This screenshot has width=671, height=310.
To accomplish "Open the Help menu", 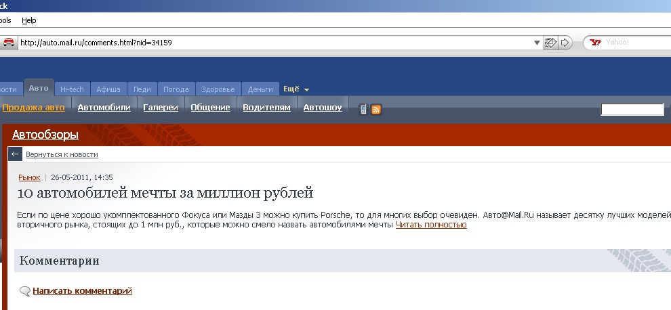I will pyautogui.click(x=29, y=20).
